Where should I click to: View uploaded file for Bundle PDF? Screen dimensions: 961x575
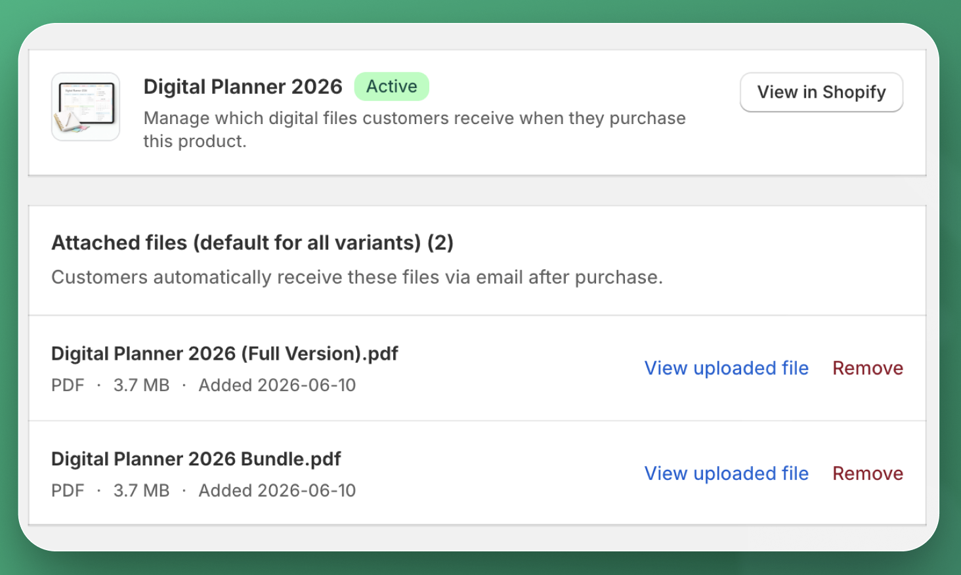pos(726,473)
